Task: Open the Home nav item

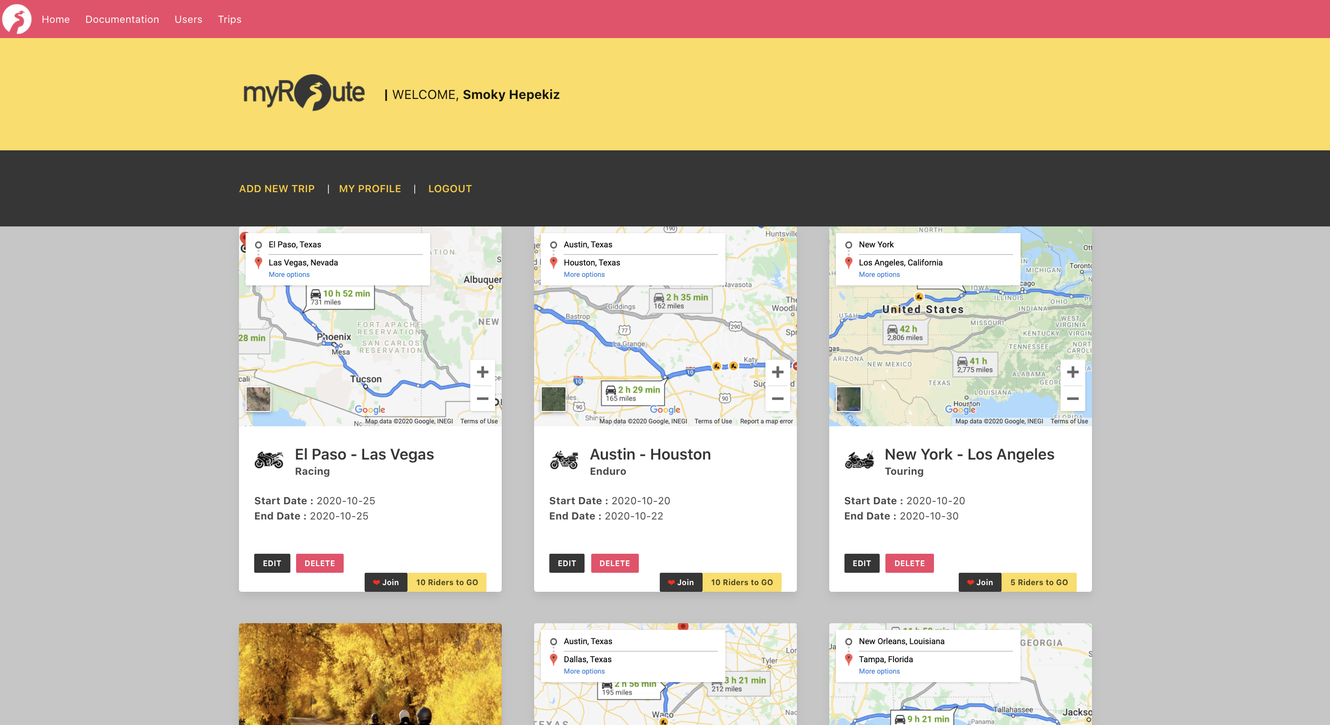Action: [56, 19]
